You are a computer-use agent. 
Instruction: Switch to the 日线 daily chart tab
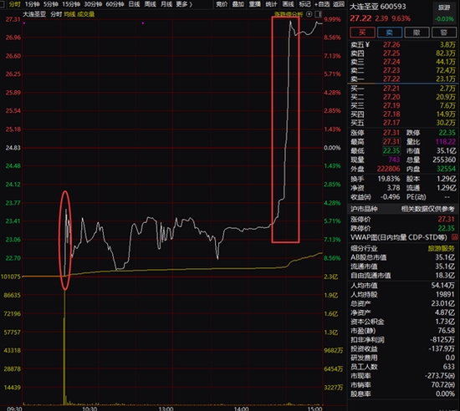point(135,4)
